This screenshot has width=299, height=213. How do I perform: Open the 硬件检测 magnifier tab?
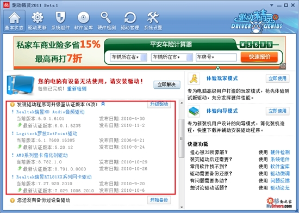tap(107, 21)
